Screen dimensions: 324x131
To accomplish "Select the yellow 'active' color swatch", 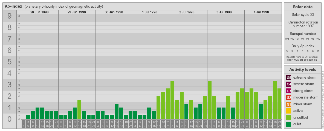I will click(289, 111).
